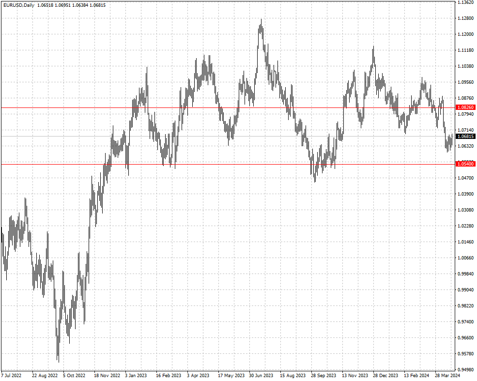Screen dimensions: 477x381
Task: Click the black current price tag 1.06815
Action: 465,137
